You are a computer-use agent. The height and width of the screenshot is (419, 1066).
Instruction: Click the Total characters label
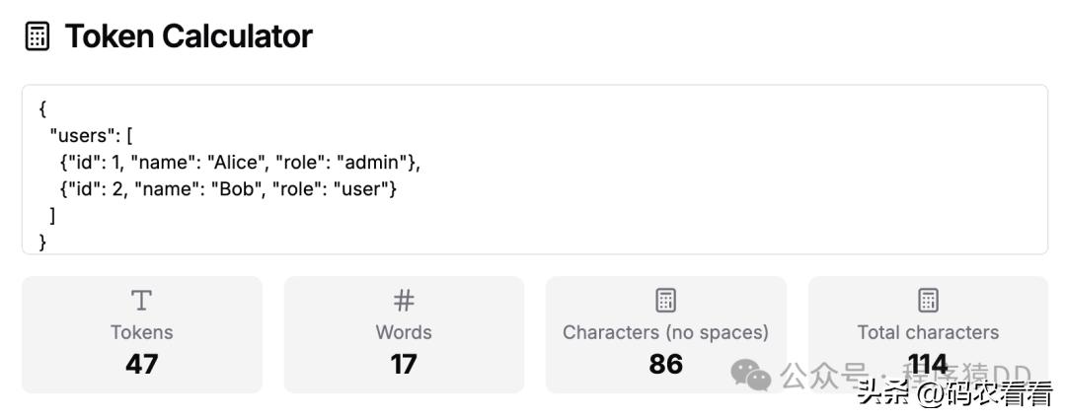[928, 332]
